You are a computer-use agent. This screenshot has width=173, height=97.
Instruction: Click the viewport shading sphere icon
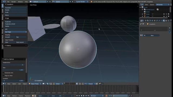43,84
